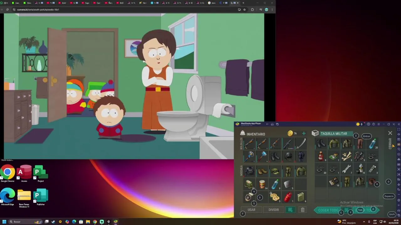Open Barra Tareas Windows 11 folder
Viewport: 401px width, 225px height.
[24, 198]
